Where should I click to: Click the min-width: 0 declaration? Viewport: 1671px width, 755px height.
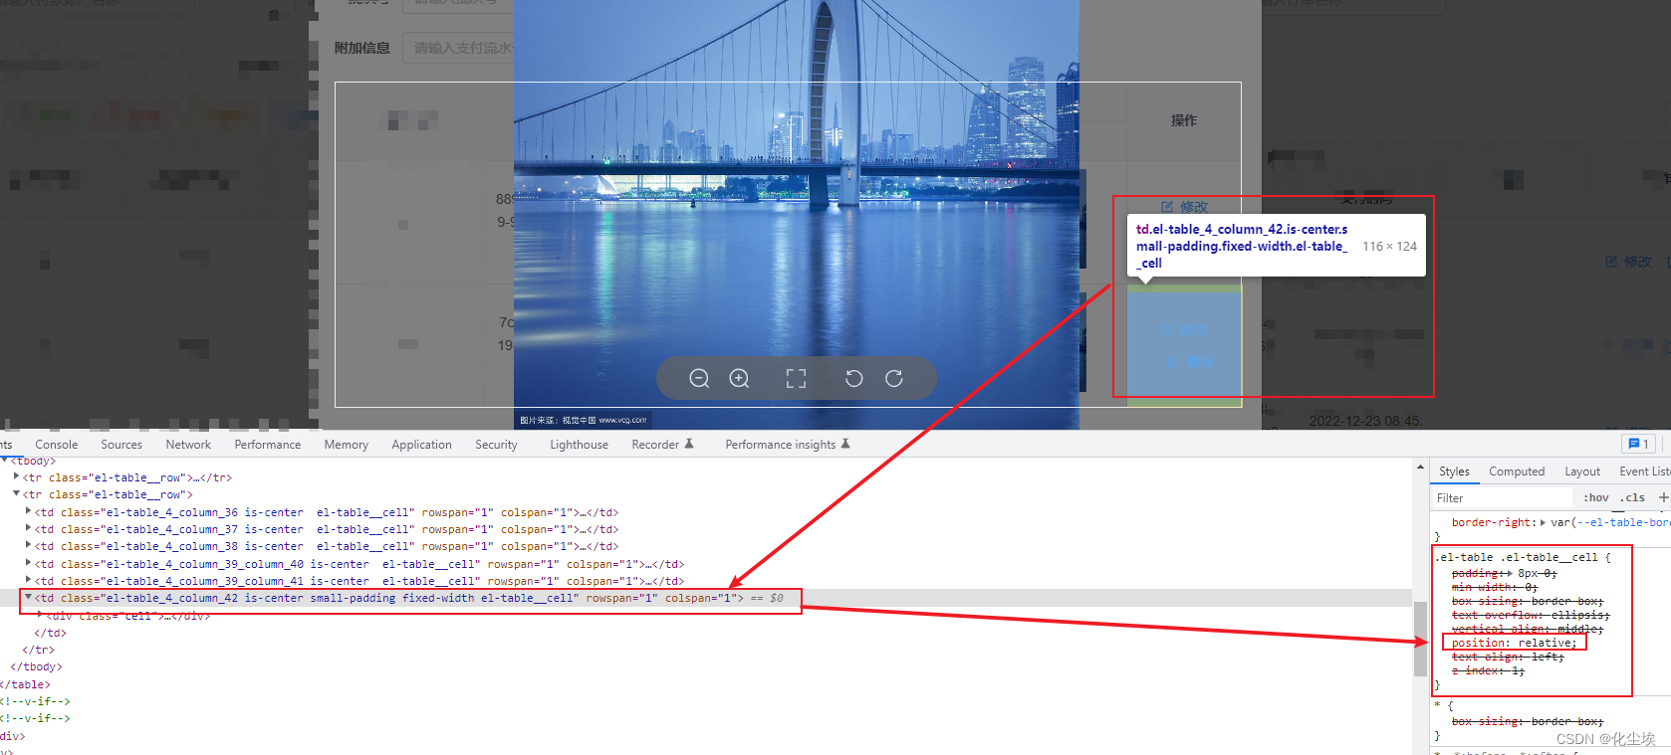tap(1494, 587)
